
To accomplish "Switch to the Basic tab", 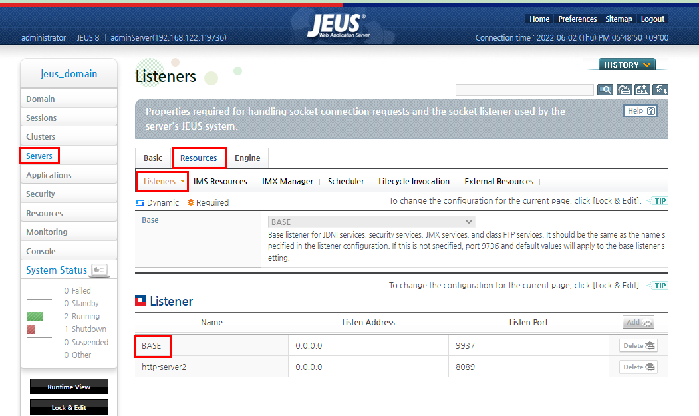I will (153, 158).
